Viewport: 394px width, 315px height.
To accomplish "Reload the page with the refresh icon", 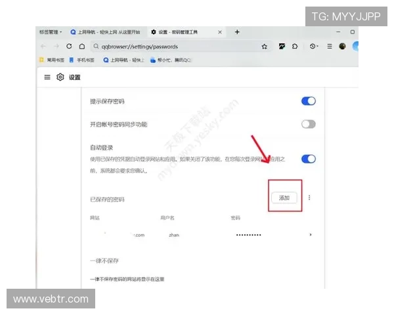I will pyautogui.click(x=69, y=47).
